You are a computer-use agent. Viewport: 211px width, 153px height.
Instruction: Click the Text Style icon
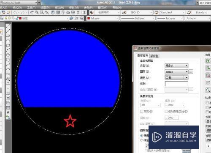tap(92, 13)
